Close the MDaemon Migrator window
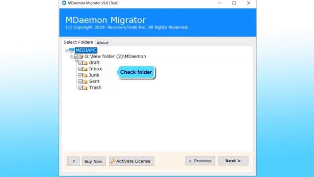 click(x=249, y=3)
